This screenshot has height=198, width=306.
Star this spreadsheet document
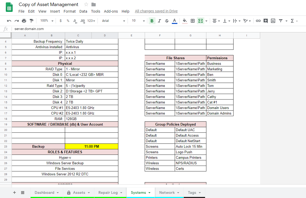click(86, 4)
